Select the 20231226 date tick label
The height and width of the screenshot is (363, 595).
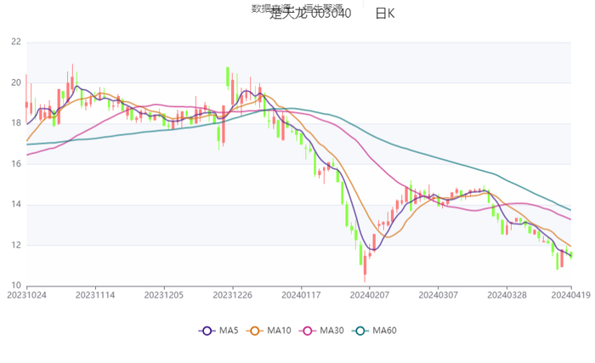tap(231, 295)
